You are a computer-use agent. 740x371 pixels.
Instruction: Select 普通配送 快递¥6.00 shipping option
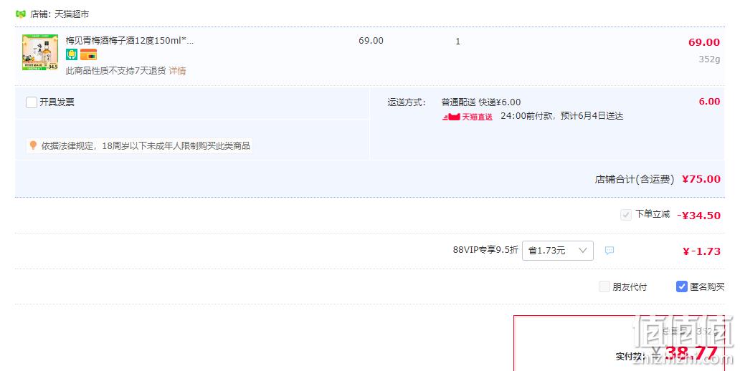tap(481, 102)
